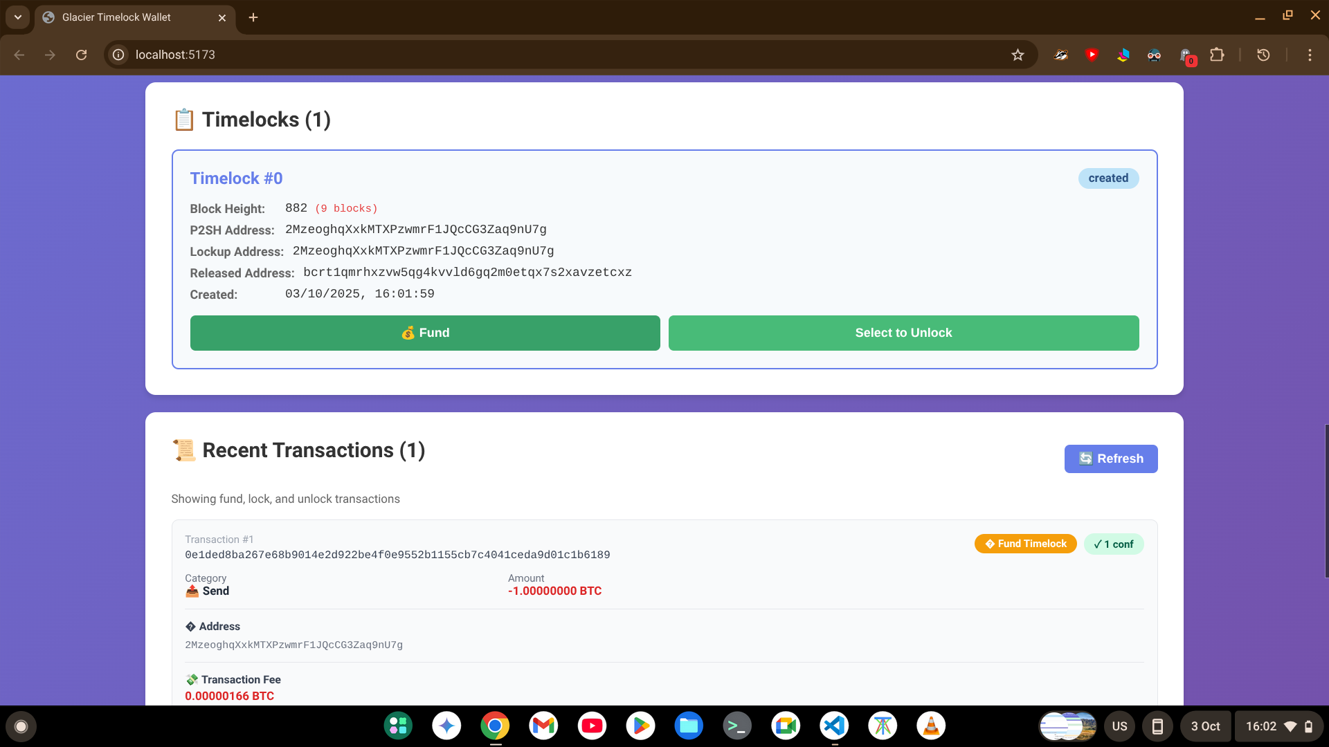This screenshot has height=747, width=1329.
Task: Open the Files app in shelf
Action: point(689,726)
